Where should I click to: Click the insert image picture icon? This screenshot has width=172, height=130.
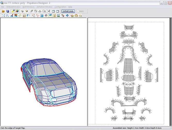tap(58, 15)
